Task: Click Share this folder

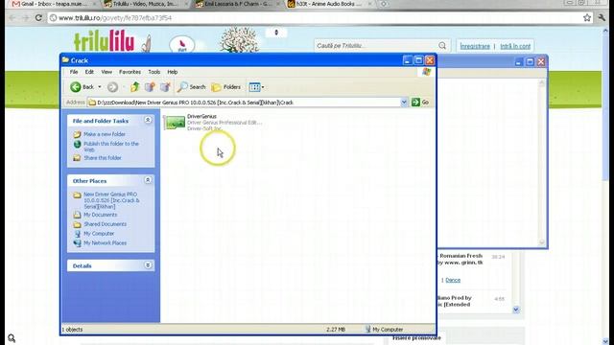Action: (x=103, y=158)
